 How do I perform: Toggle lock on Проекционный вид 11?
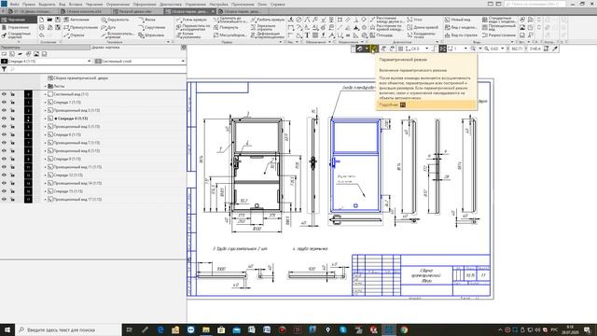pyautogui.click(x=12, y=167)
